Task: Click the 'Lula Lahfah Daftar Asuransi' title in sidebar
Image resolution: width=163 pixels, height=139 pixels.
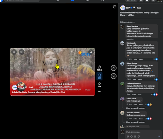Action: 139,14
